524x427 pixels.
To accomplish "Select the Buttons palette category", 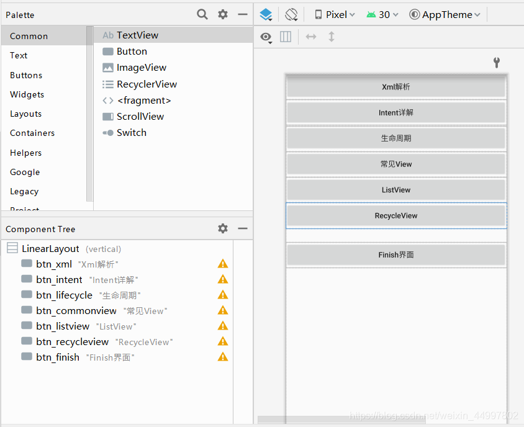I will click(44, 75).
